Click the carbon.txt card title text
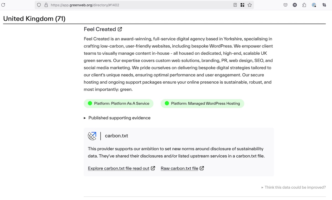 (116, 136)
